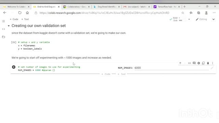Click the NUM_IMAGES input field showing 6000
Screen dimensions: 219x123
pyautogui.click(x=171, y=68)
